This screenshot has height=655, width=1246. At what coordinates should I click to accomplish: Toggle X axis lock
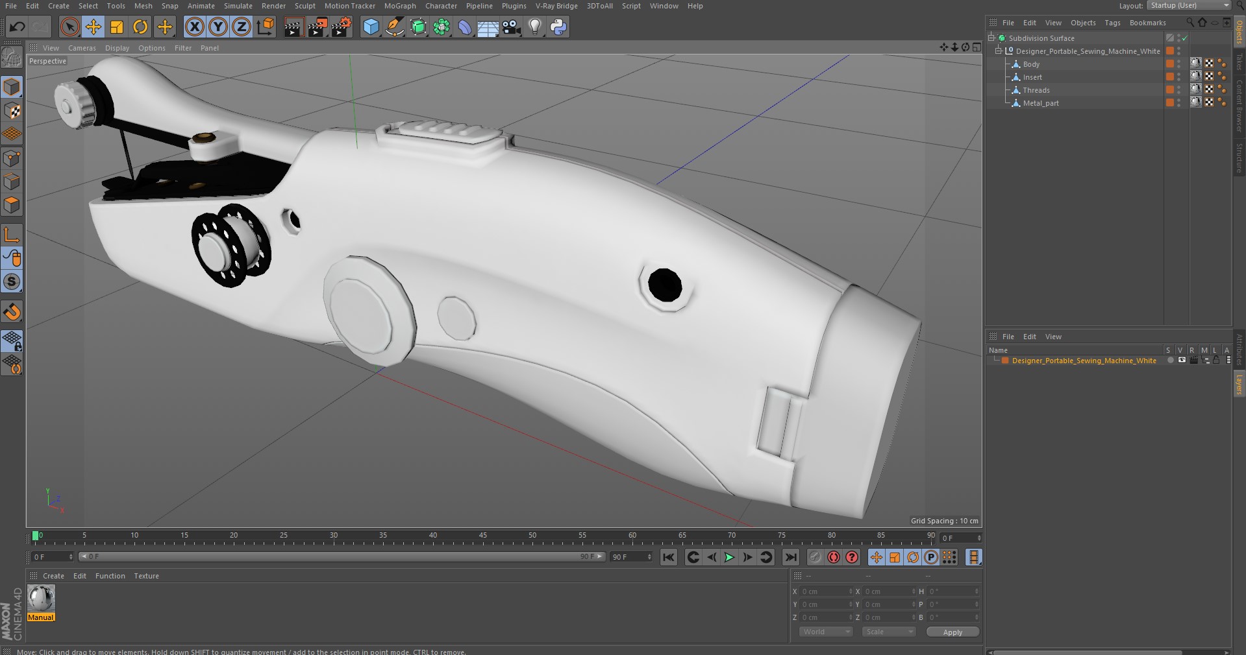[194, 27]
